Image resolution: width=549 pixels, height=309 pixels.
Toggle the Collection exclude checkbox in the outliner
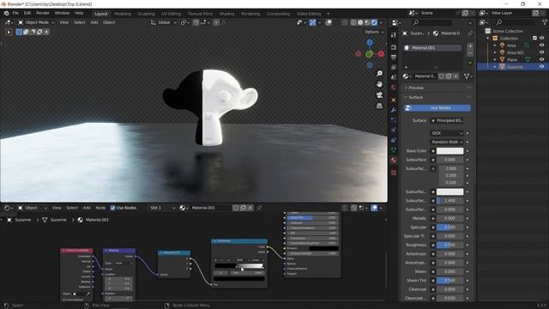(x=534, y=38)
